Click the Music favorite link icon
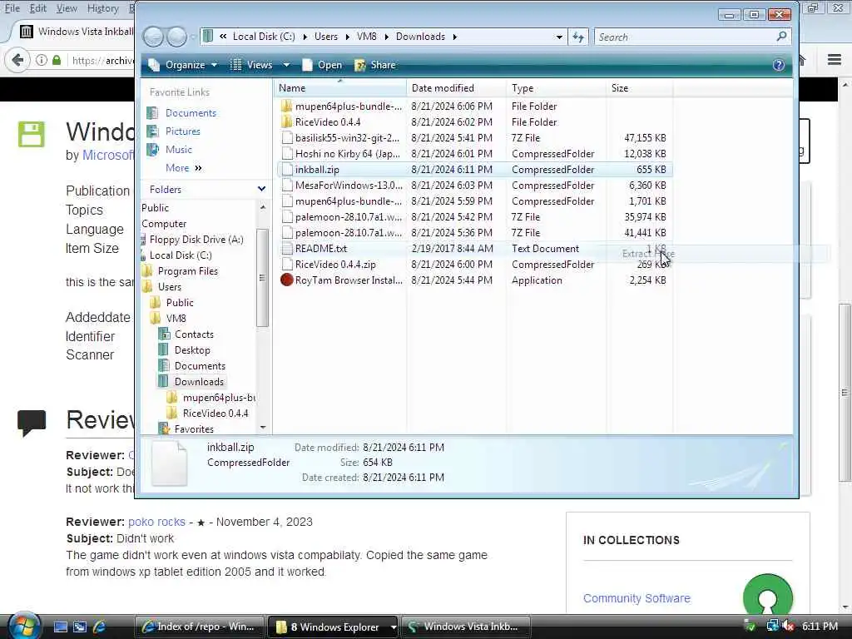This screenshot has width=852, height=639. (153, 150)
